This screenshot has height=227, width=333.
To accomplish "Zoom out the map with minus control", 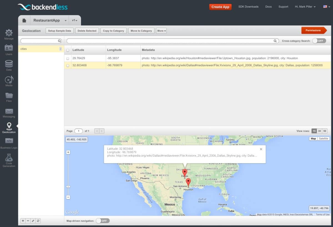I will 68,197.
